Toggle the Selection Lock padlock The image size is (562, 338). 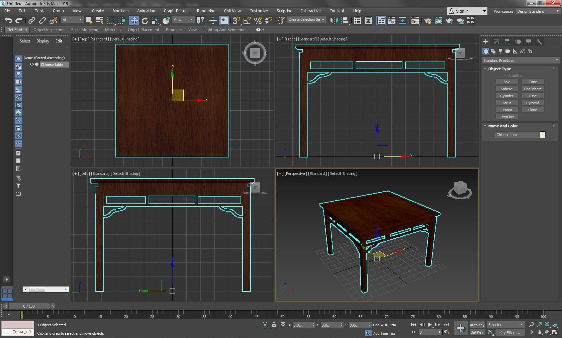274,325
